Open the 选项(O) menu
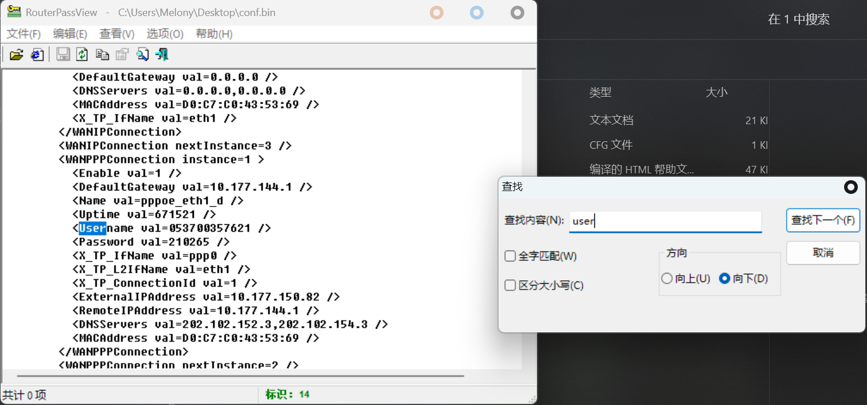Viewport: 867px width, 405px height. 165,34
